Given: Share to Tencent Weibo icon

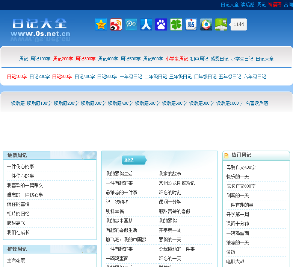Looking at the screenshot, I should (x=206, y=24).
